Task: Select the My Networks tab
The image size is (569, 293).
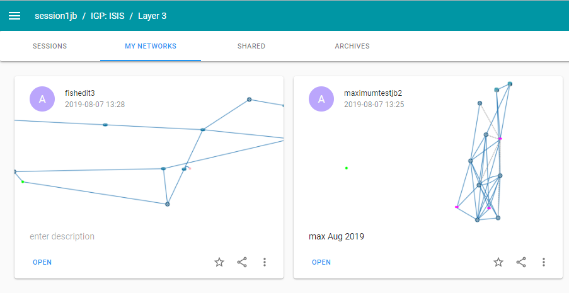Action: (151, 46)
